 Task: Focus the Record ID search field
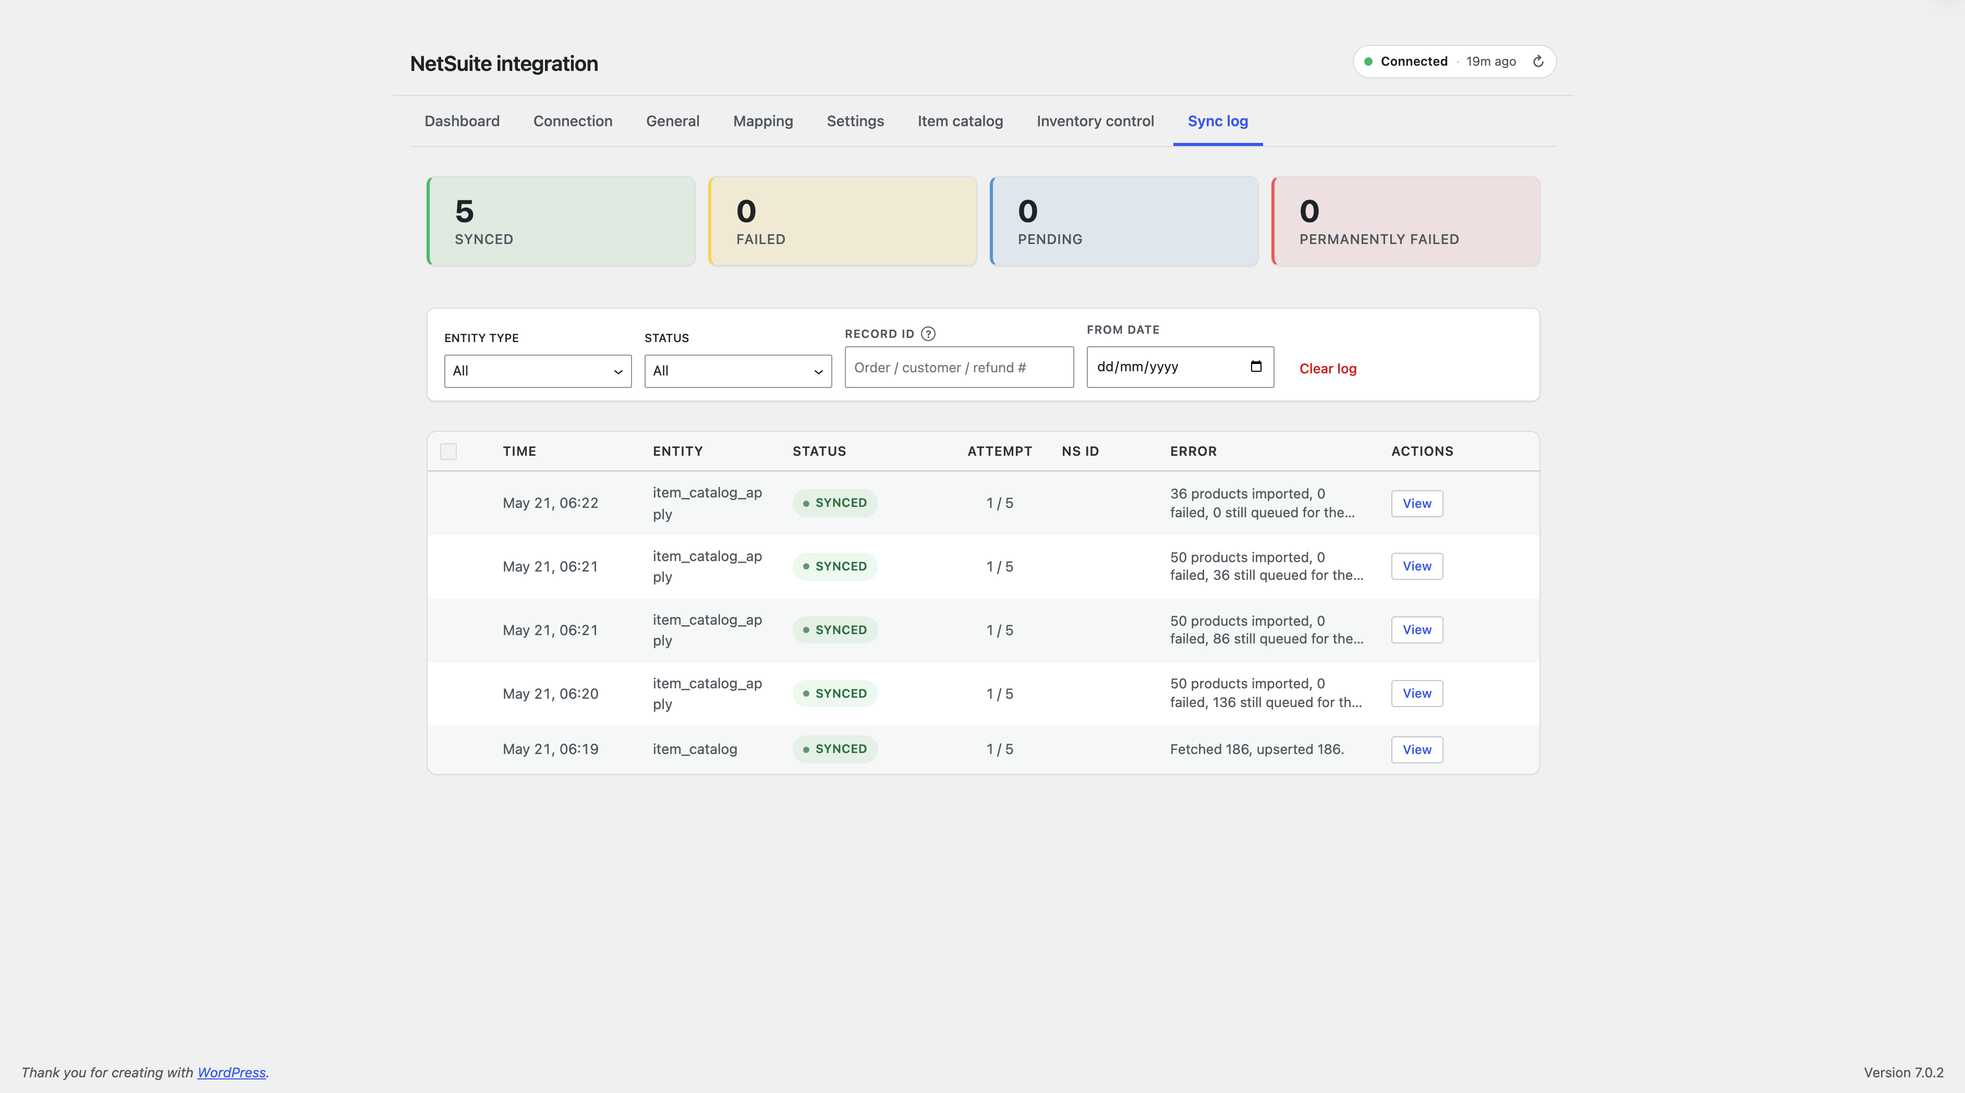(x=959, y=367)
